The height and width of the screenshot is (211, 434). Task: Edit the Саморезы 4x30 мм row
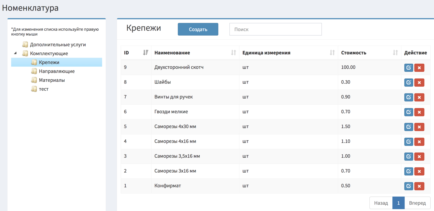pos(409,127)
